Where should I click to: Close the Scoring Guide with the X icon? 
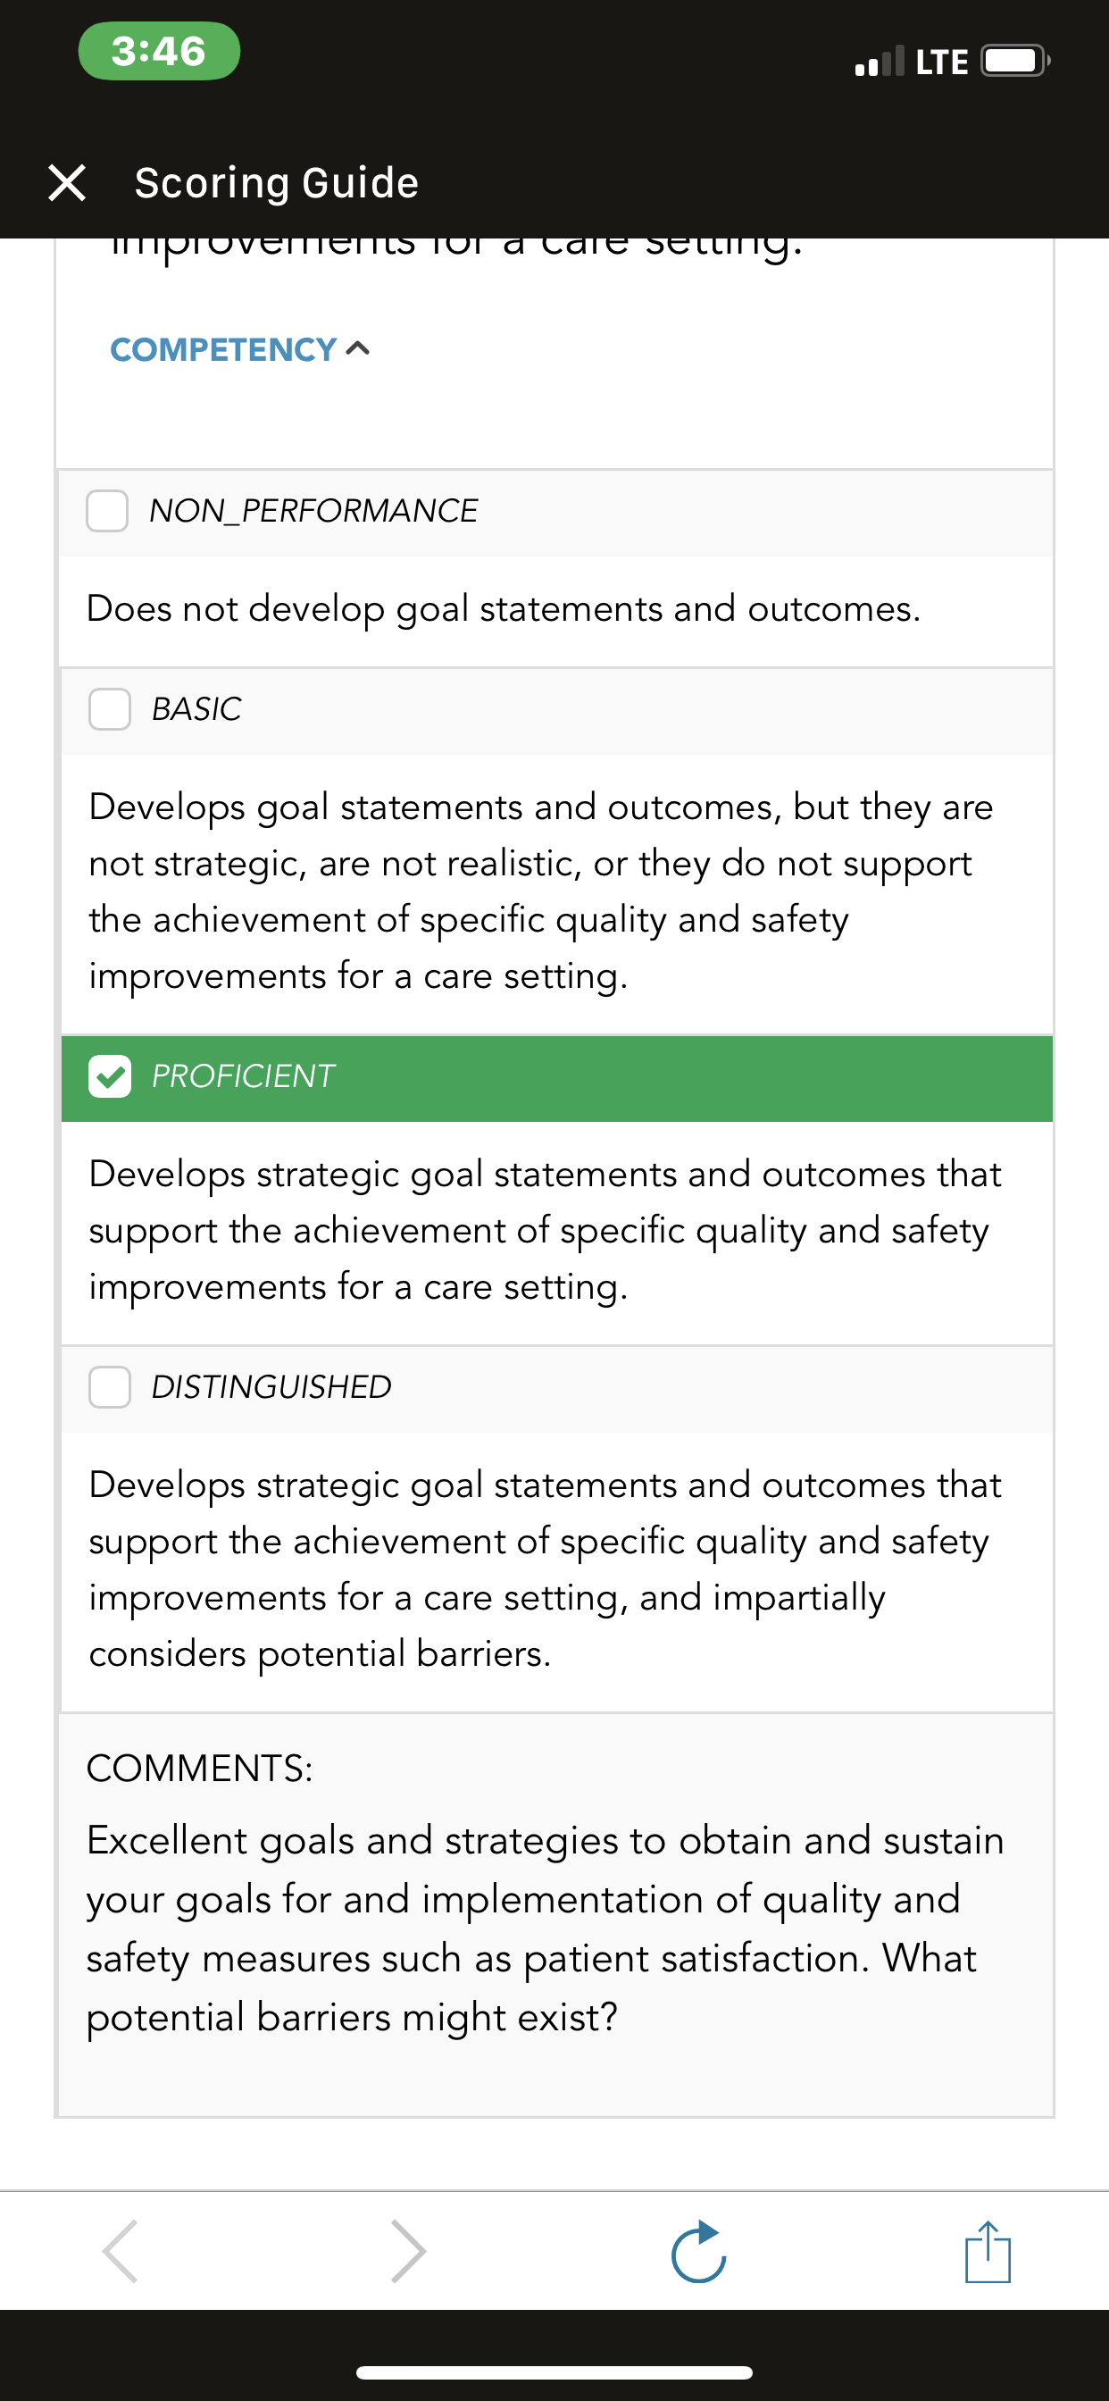67,183
